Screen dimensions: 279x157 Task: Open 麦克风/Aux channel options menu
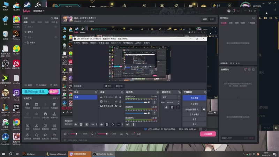pyautogui.click(x=154, y=102)
